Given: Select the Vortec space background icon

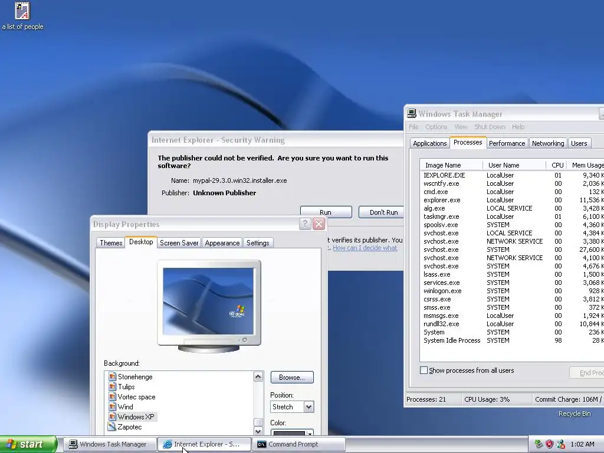Looking at the screenshot, I should click(112, 397).
